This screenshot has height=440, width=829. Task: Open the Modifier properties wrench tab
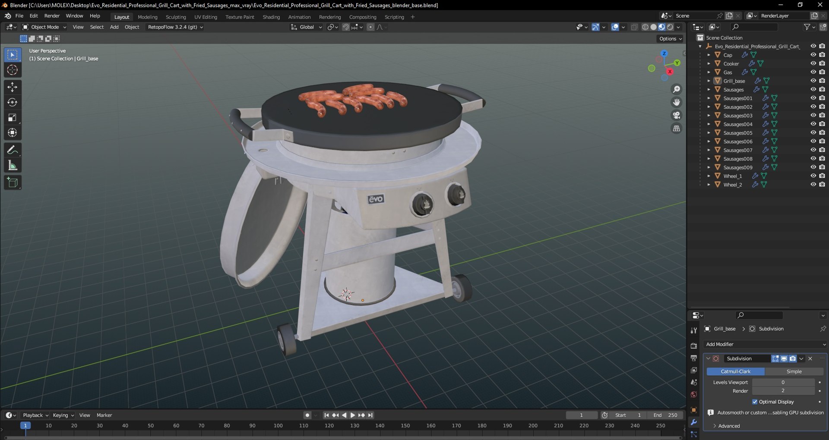pyautogui.click(x=694, y=422)
